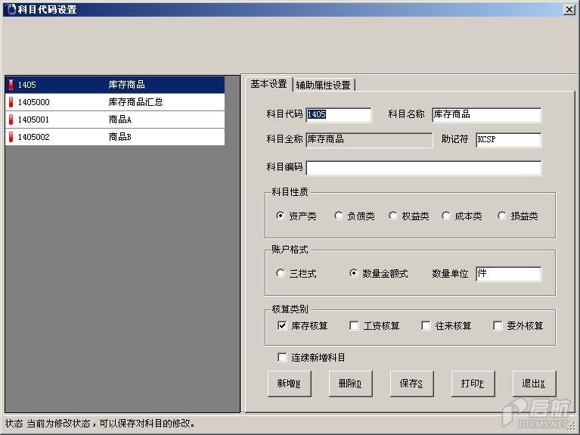Switch to the 辅助属性设置 tab
The width and height of the screenshot is (580, 435).
tap(323, 85)
